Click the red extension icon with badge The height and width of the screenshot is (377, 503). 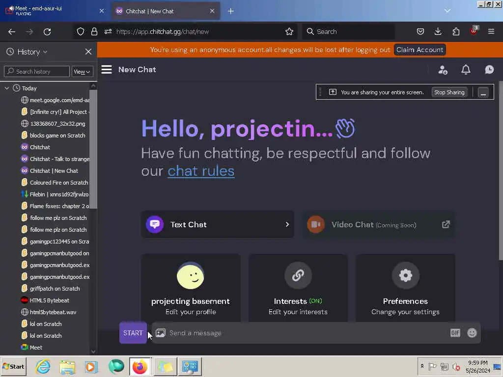tap(474, 31)
